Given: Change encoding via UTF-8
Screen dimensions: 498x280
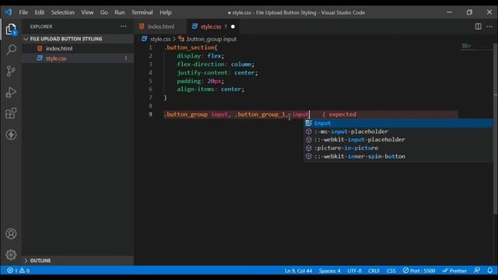Looking at the screenshot, I should (354, 271).
